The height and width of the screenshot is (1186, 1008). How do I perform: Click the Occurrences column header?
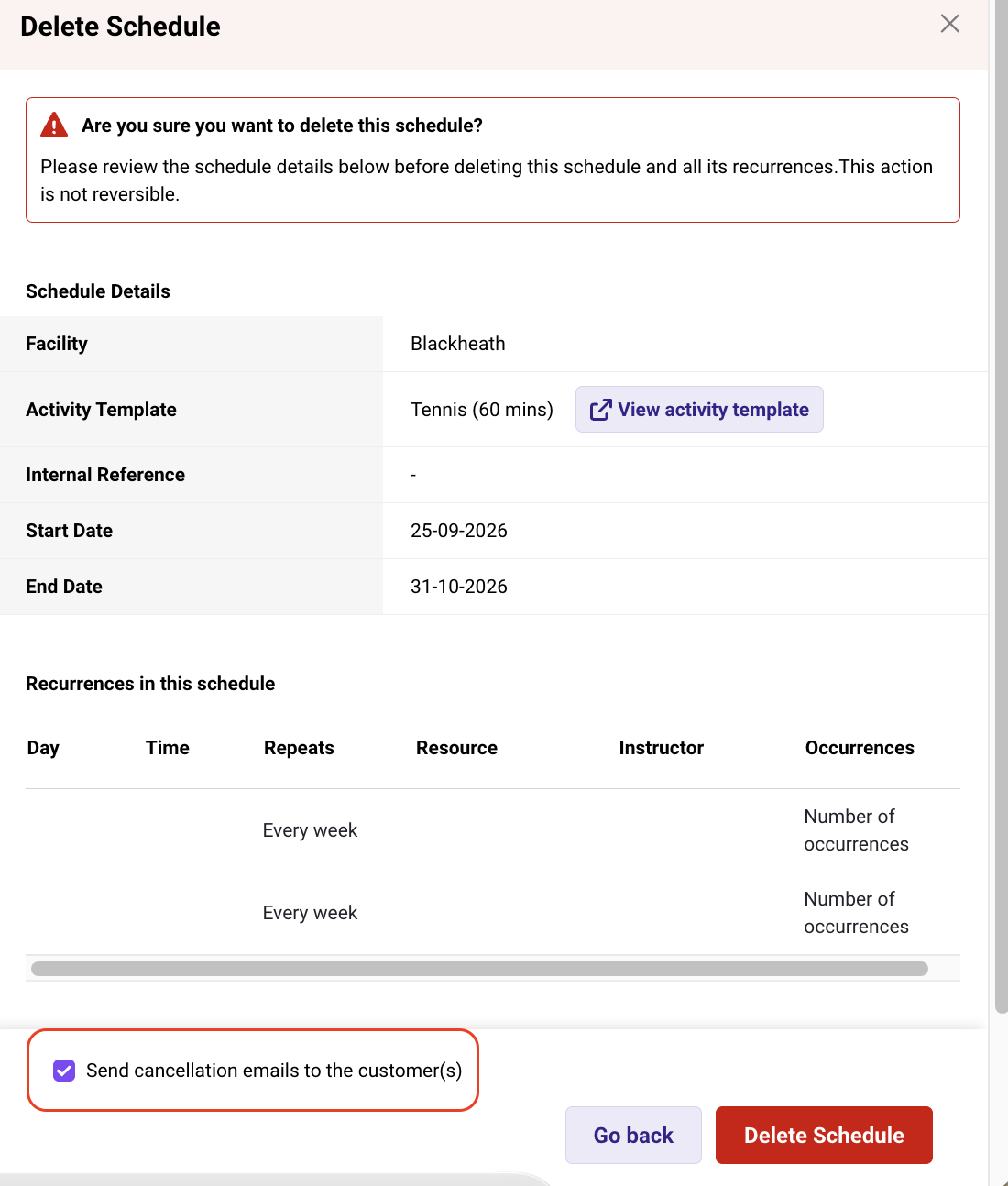tap(860, 748)
